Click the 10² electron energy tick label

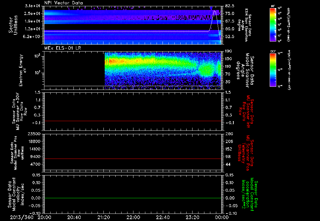tap(37, 56)
